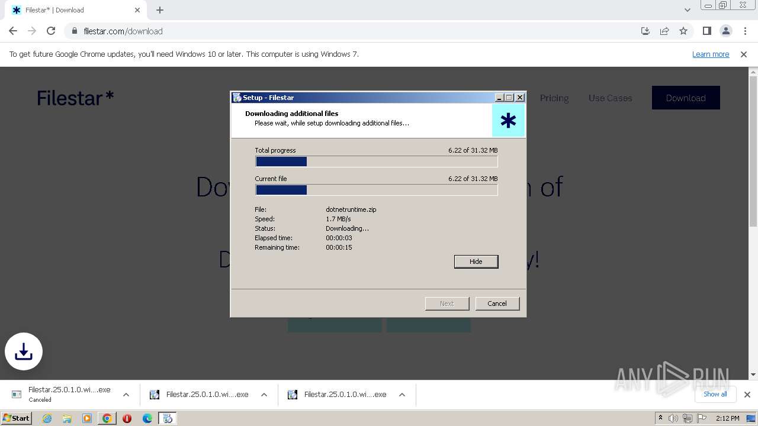The image size is (758, 426).
Task: Click the browser forward arrow
Action: click(x=32, y=31)
